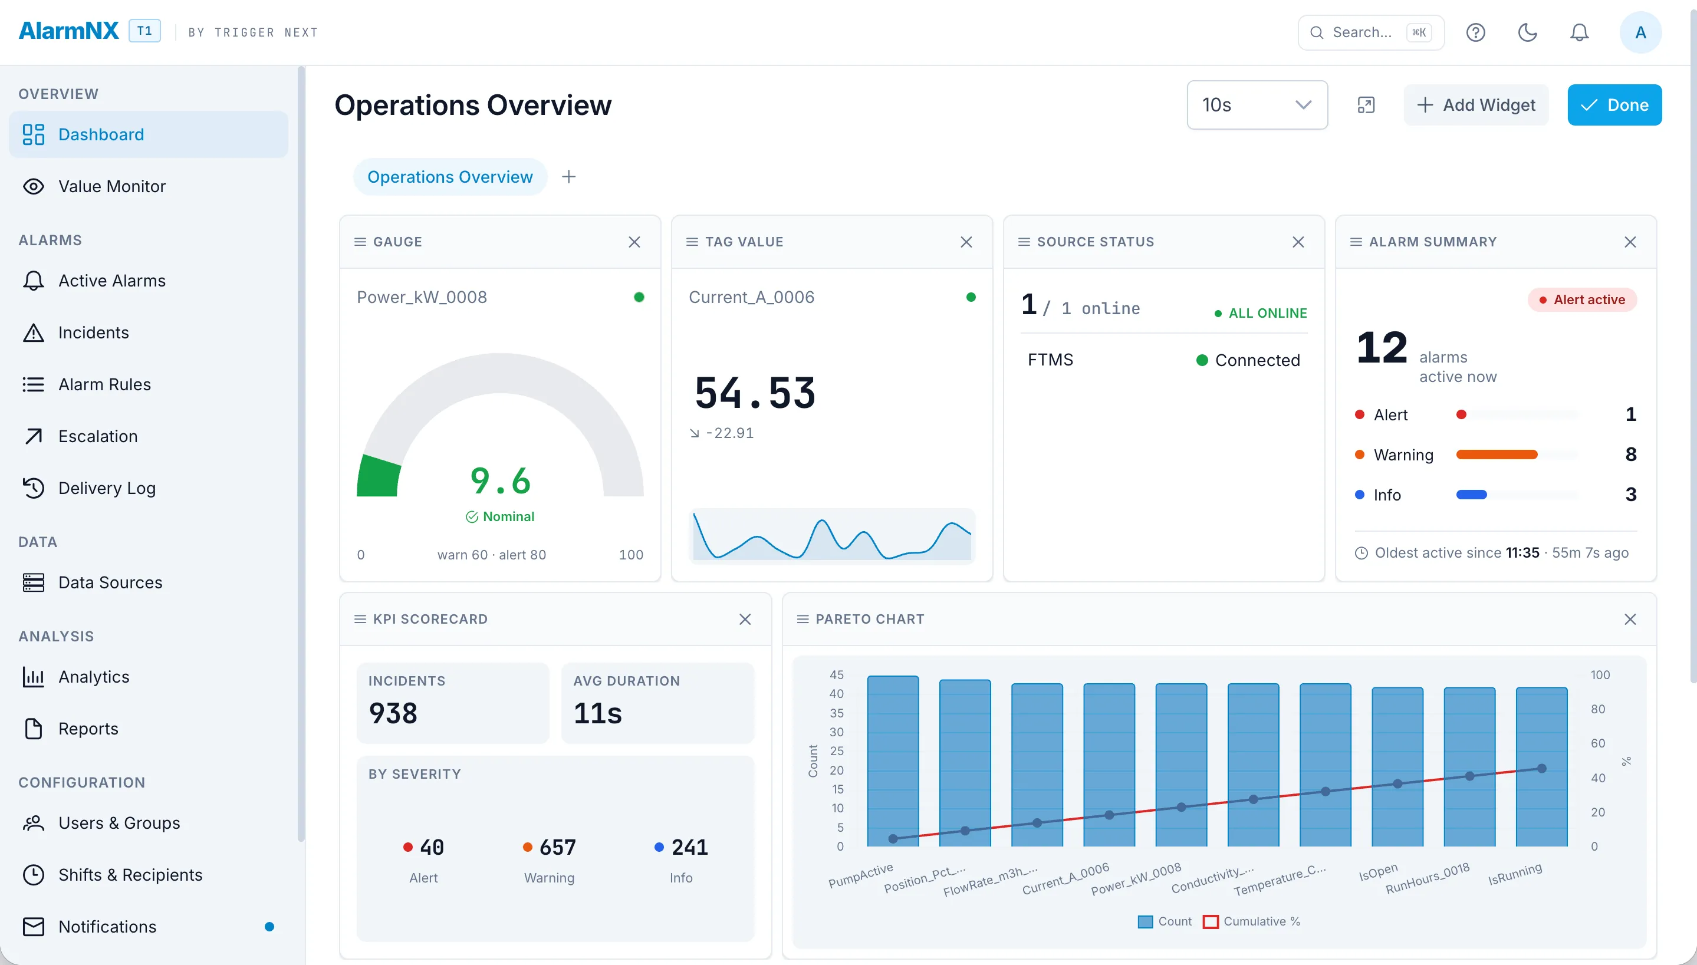This screenshot has height=965, width=1697.
Task: Open Dashboard in the sidebar
Action: (149, 134)
